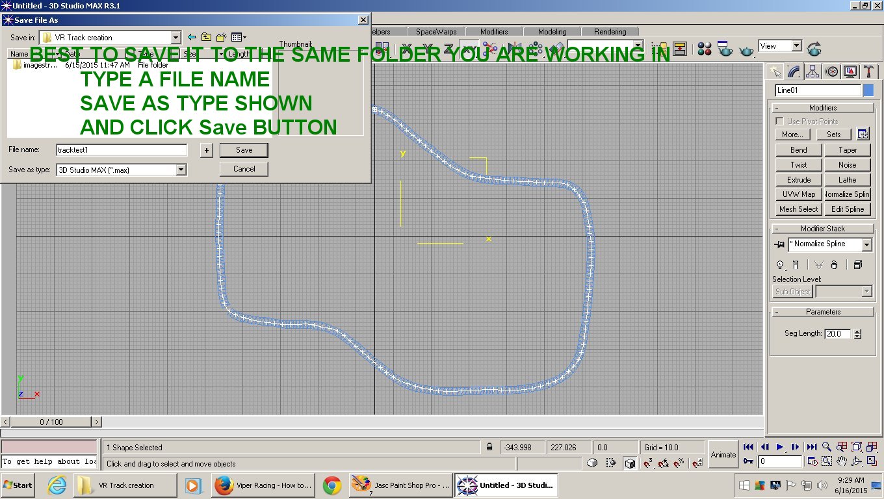
Task: Switch to the SpaceWarps tab
Action: (436, 32)
